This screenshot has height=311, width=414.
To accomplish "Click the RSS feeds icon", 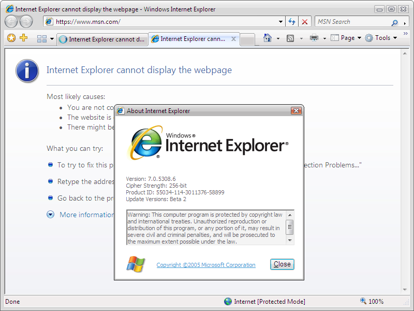I will point(290,38).
